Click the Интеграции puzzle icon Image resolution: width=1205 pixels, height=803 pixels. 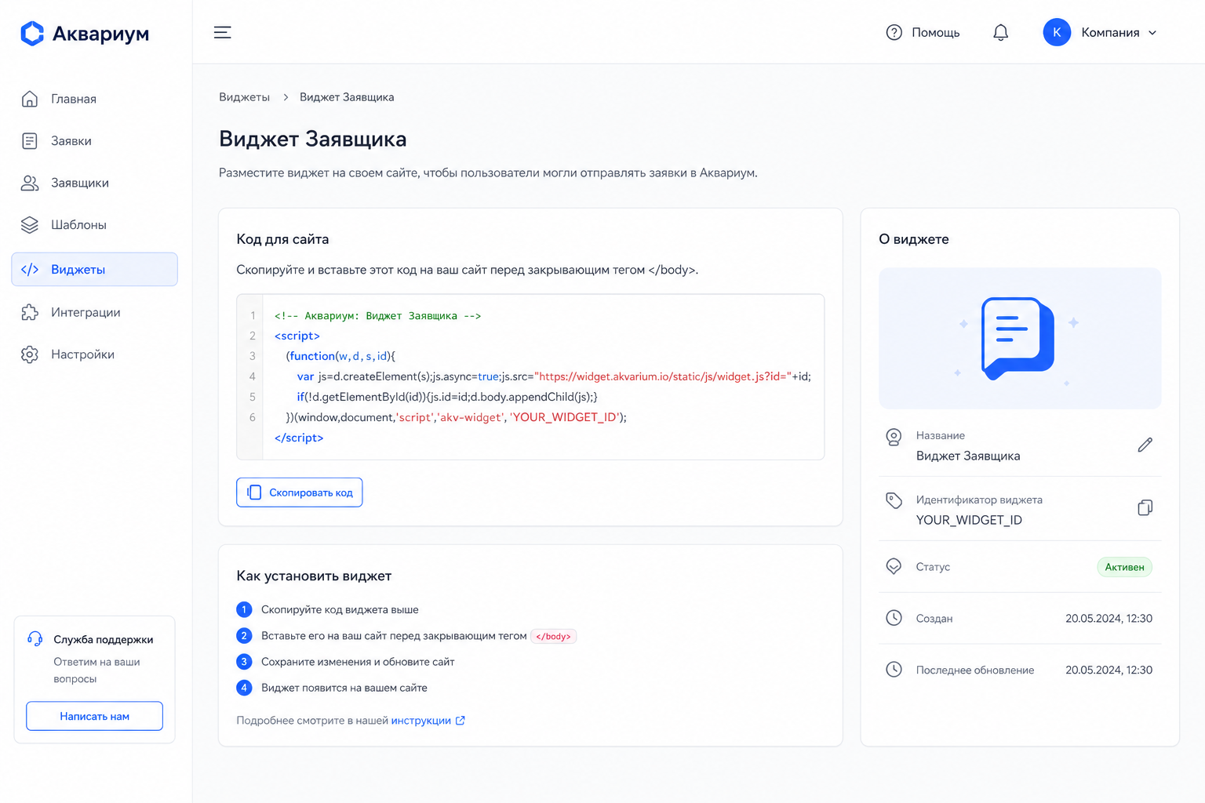click(30, 312)
